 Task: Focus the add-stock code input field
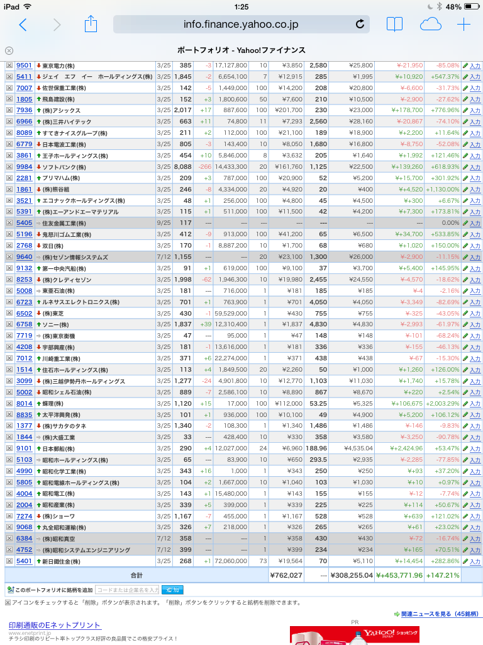pyautogui.click(x=127, y=590)
